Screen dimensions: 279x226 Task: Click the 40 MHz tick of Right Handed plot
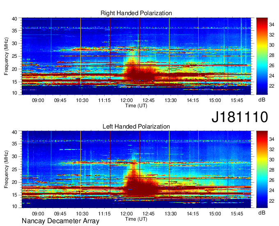click(14, 19)
